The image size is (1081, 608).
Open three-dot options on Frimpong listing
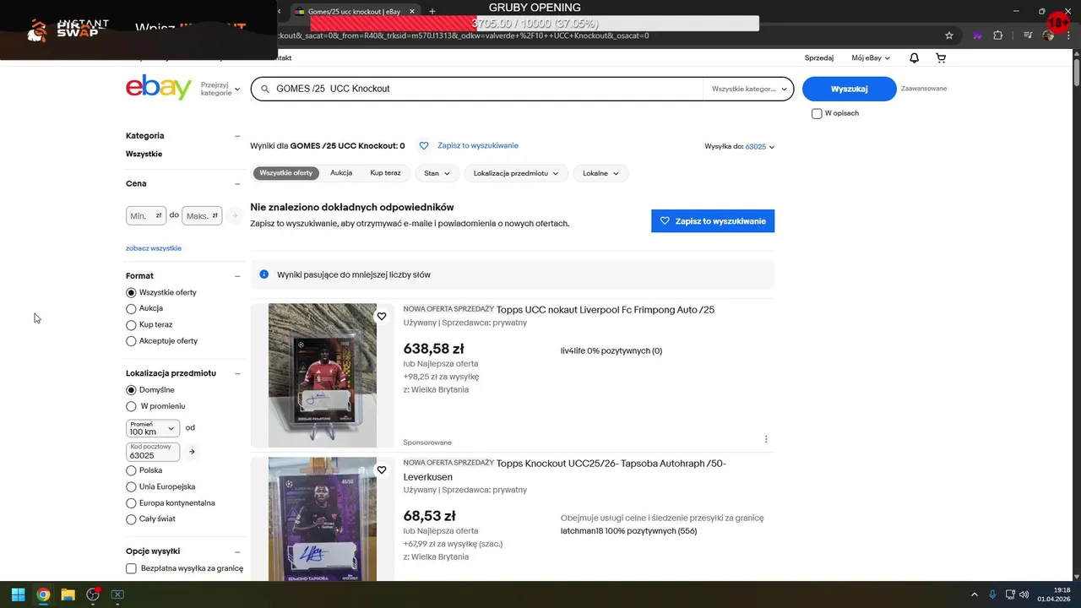(x=766, y=439)
